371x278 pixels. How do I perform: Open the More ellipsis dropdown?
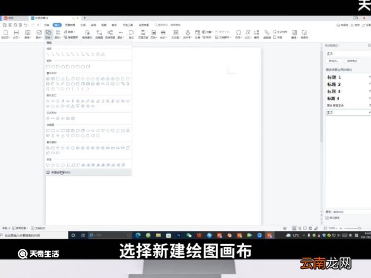[121, 34]
